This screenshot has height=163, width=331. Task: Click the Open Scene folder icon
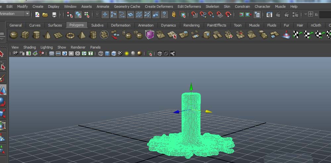point(45,15)
